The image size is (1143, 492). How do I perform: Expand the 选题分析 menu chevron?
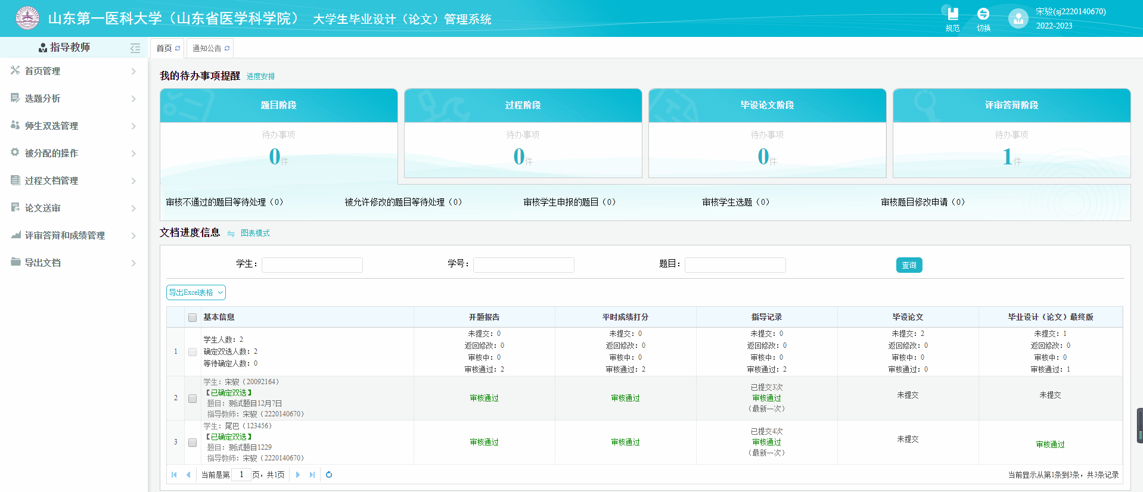point(133,99)
